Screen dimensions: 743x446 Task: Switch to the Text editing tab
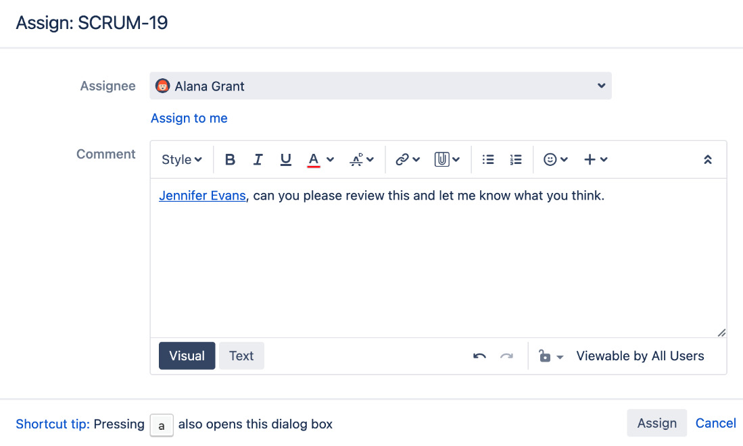(241, 356)
